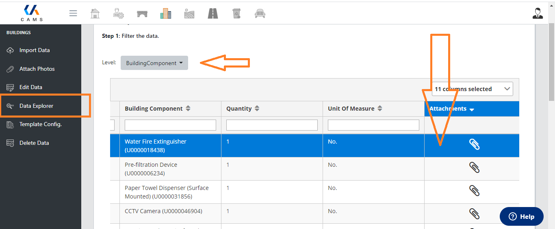Go to Data Explorer in sidebar

pos(36,106)
